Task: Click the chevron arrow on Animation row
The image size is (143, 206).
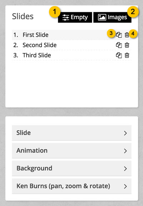Action: pyautogui.click(x=125, y=151)
